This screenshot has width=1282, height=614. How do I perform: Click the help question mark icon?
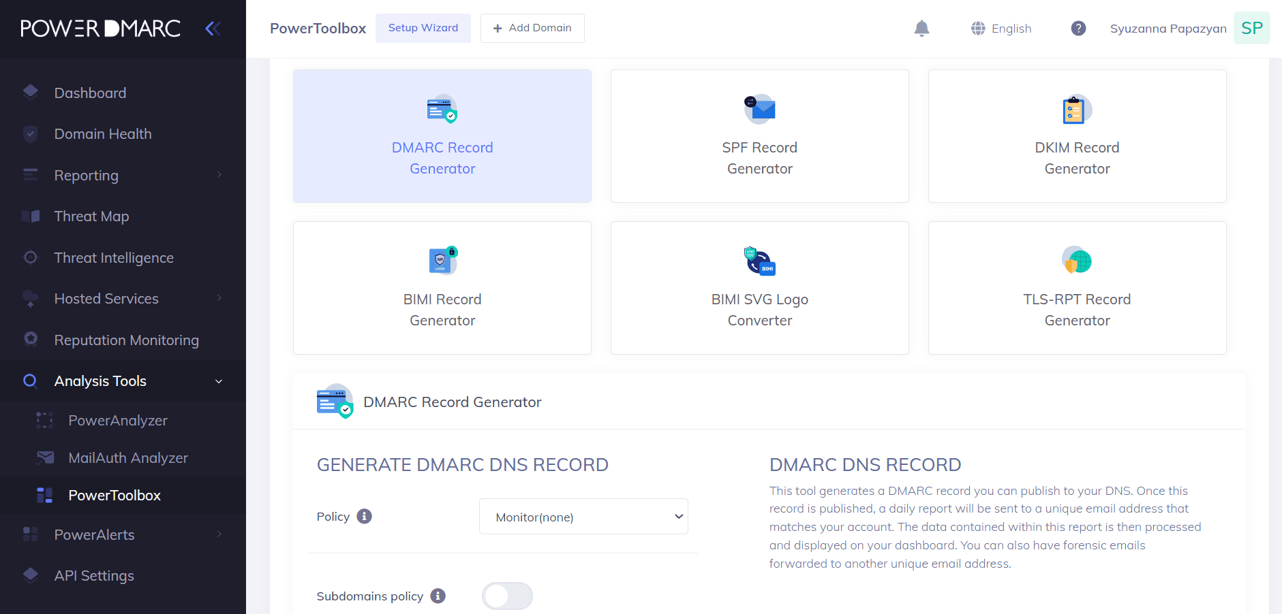click(x=1078, y=28)
